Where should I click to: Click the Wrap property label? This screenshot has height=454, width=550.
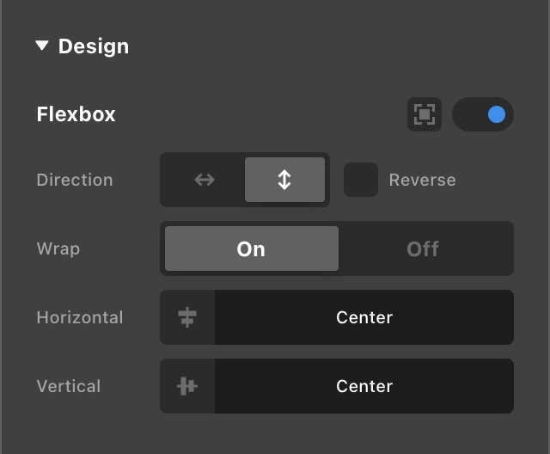(58, 248)
